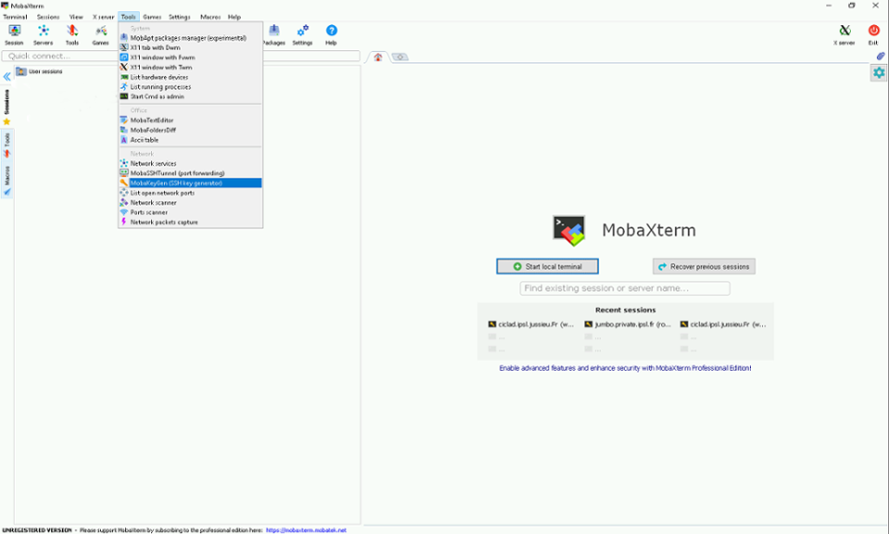Select the Home tab icon
The height and width of the screenshot is (534, 889).
click(378, 56)
